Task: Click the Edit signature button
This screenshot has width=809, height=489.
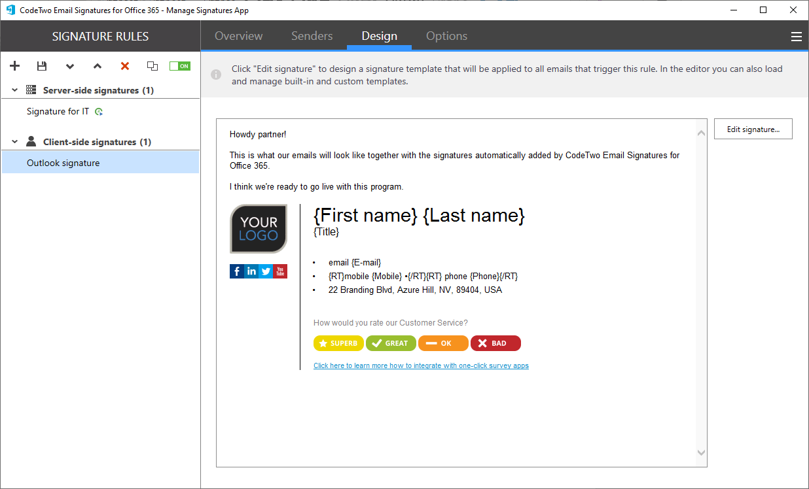Action: pyautogui.click(x=753, y=129)
